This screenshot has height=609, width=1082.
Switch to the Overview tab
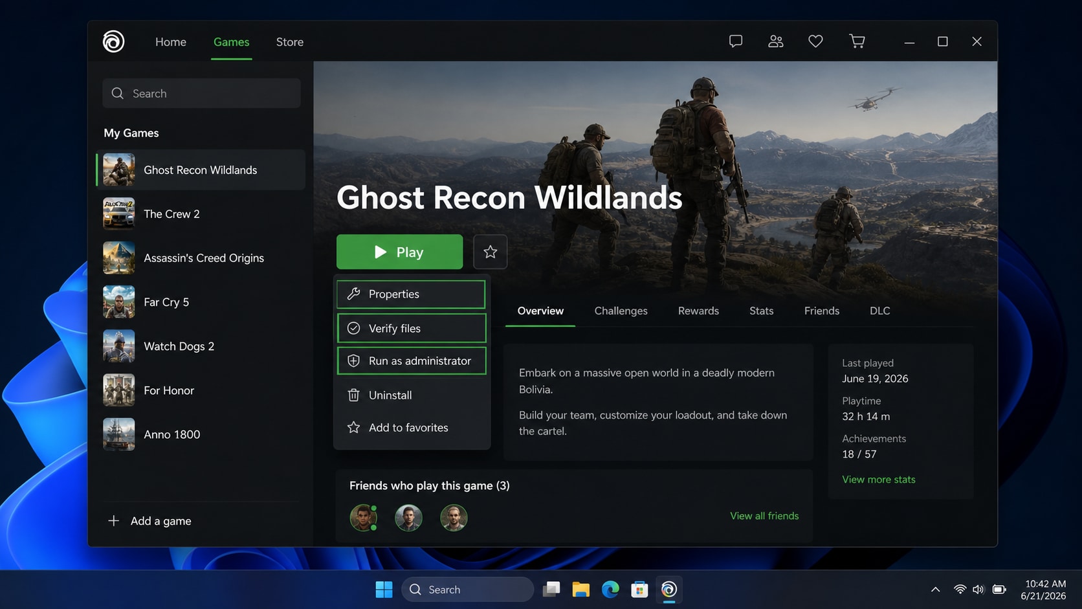(540, 311)
